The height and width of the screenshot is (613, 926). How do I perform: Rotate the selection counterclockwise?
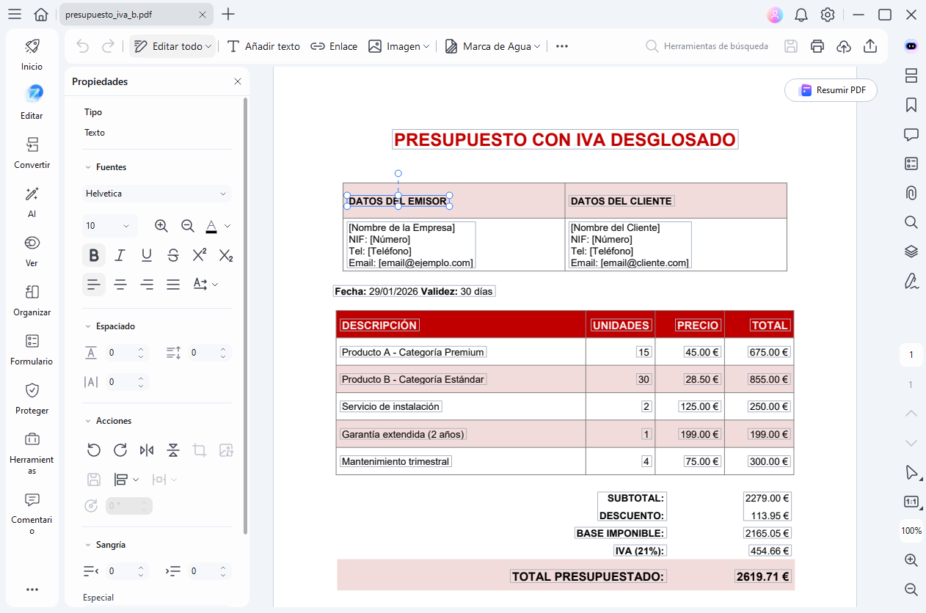(93, 450)
